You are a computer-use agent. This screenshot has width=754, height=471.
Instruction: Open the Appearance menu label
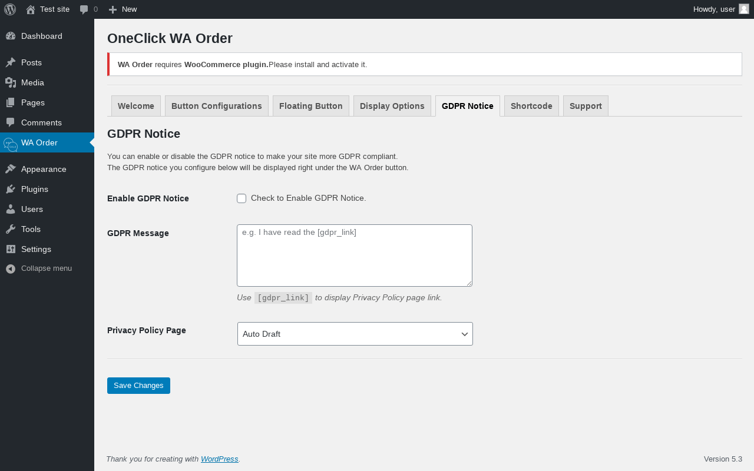tap(44, 169)
